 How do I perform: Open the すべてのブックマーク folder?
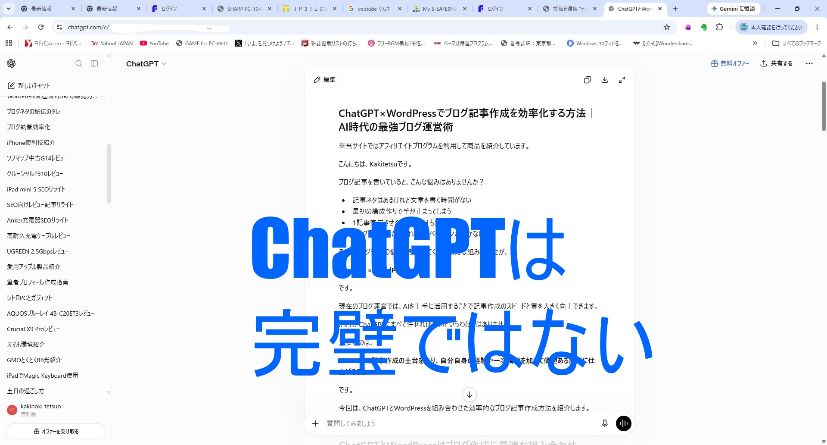(796, 43)
